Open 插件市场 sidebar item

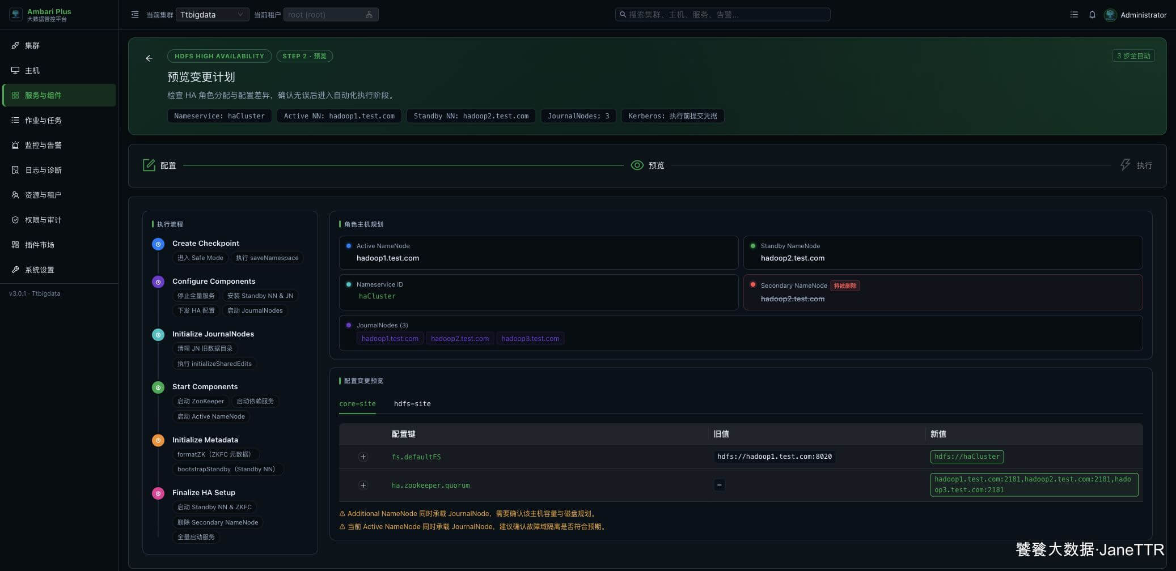point(60,245)
